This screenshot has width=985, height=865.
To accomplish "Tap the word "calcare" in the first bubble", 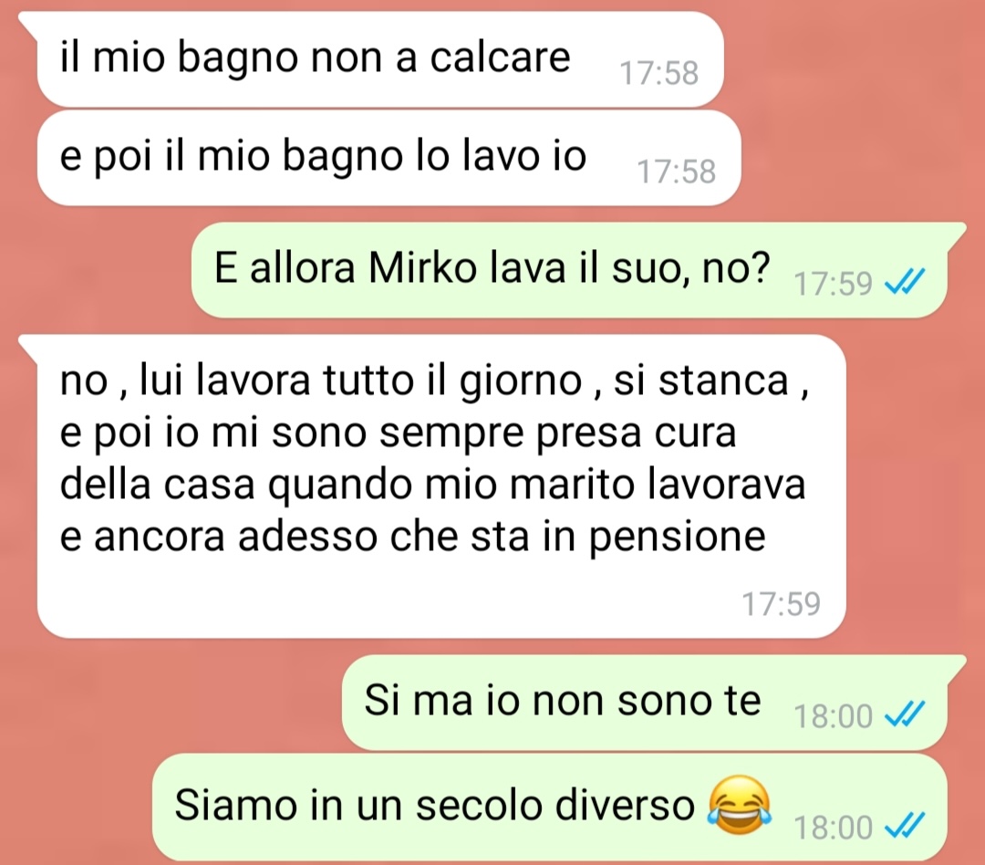I will [x=500, y=57].
